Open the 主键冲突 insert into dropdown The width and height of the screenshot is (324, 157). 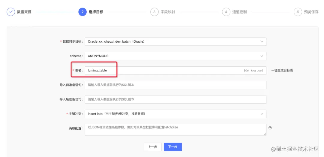coord(175,114)
